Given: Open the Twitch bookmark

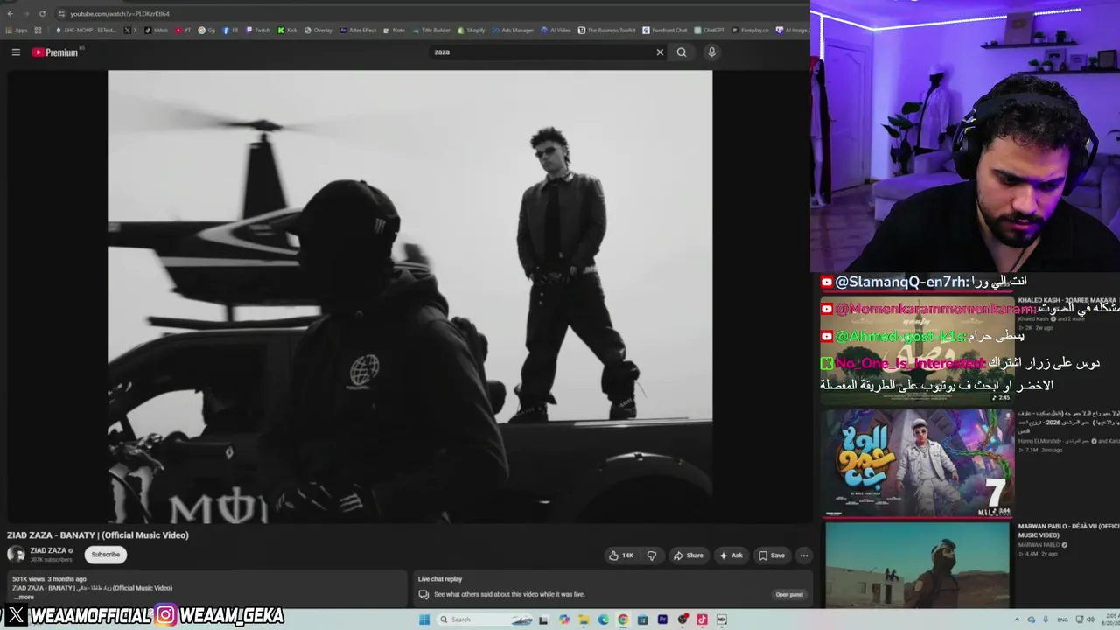Looking at the screenshot, I should tap(258, 31).
